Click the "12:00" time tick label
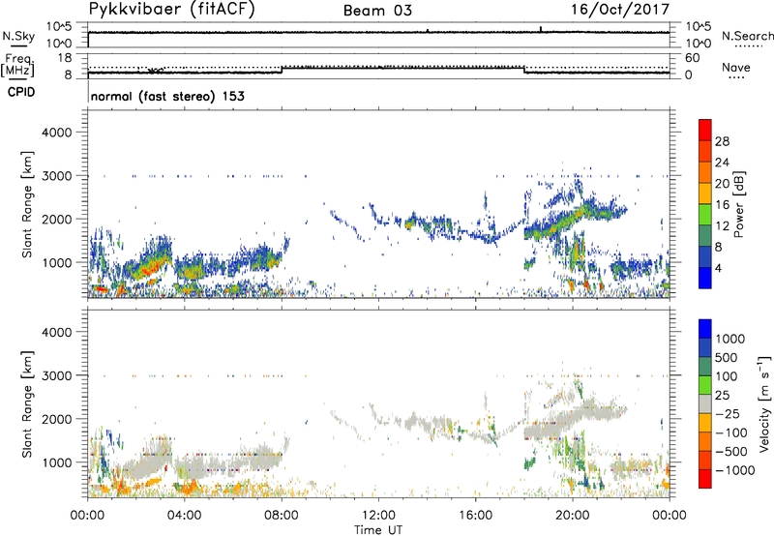The height and width of the screenshot is (536, 774). click(378, 516)
